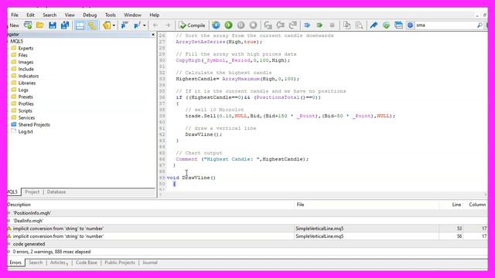
Task: Switch to the Code Base tab
Action: [86, 263]
